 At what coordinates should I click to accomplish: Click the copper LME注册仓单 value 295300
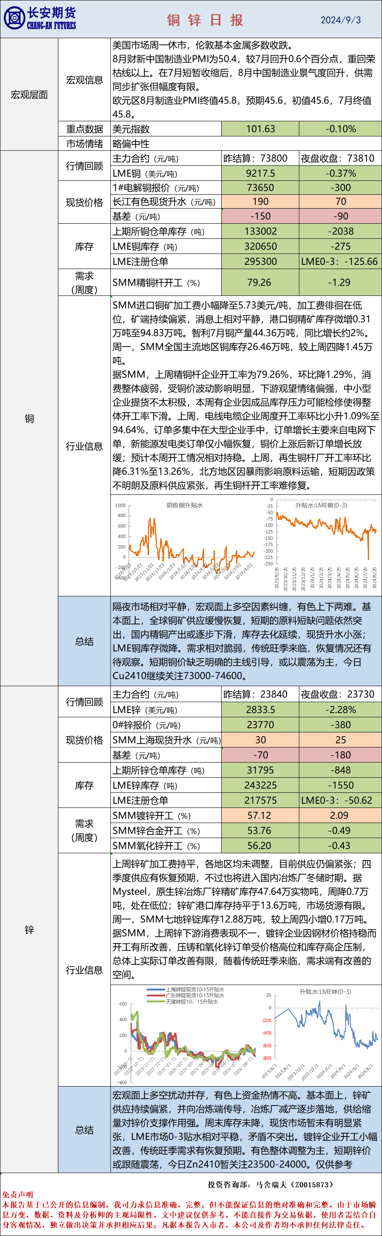260,261
